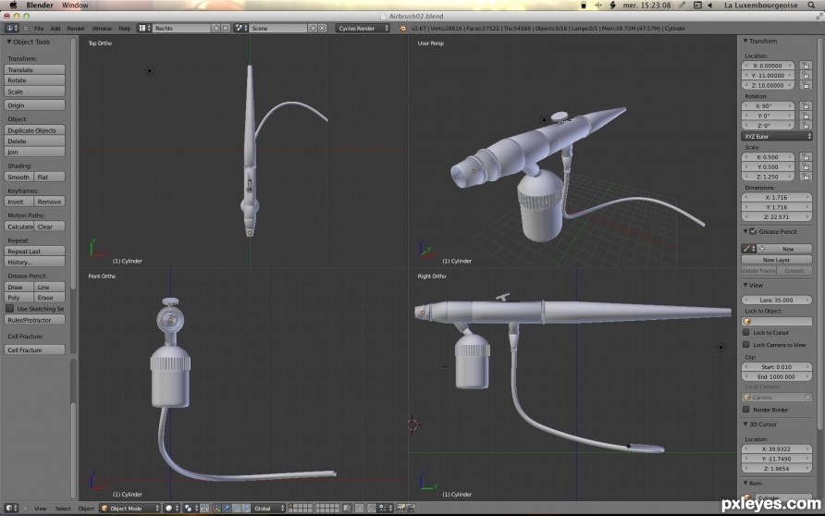Image resolution: width=825 pixels, height=516 pixels.
Task: Open the snap element selector icon
Action: (386, 508)
